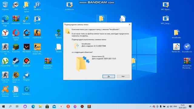The image size is (194, 109).
Task: Select the Bandicut desktop shortcut
Action: 37,6
